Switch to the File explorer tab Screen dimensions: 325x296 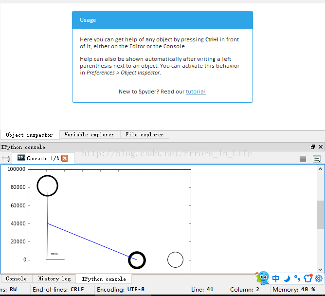[x=144, y=134]
